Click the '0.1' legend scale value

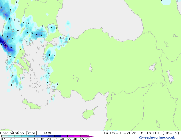3,139
